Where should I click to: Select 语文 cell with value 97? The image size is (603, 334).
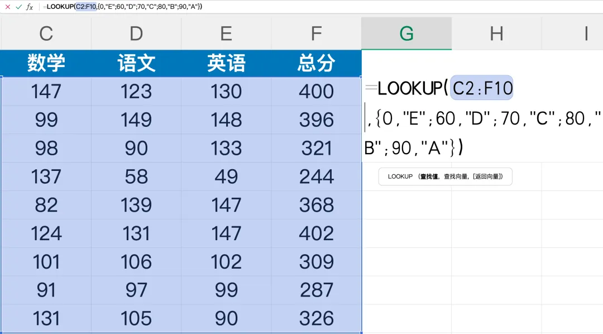coord(136,290)
